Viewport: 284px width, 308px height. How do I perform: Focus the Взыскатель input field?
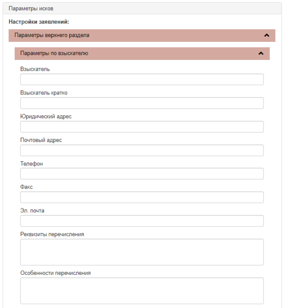point(142,79)
